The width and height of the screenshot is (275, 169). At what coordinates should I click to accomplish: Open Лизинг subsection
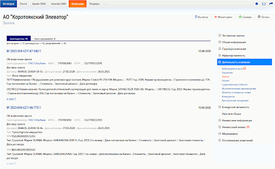pos(226,81)
